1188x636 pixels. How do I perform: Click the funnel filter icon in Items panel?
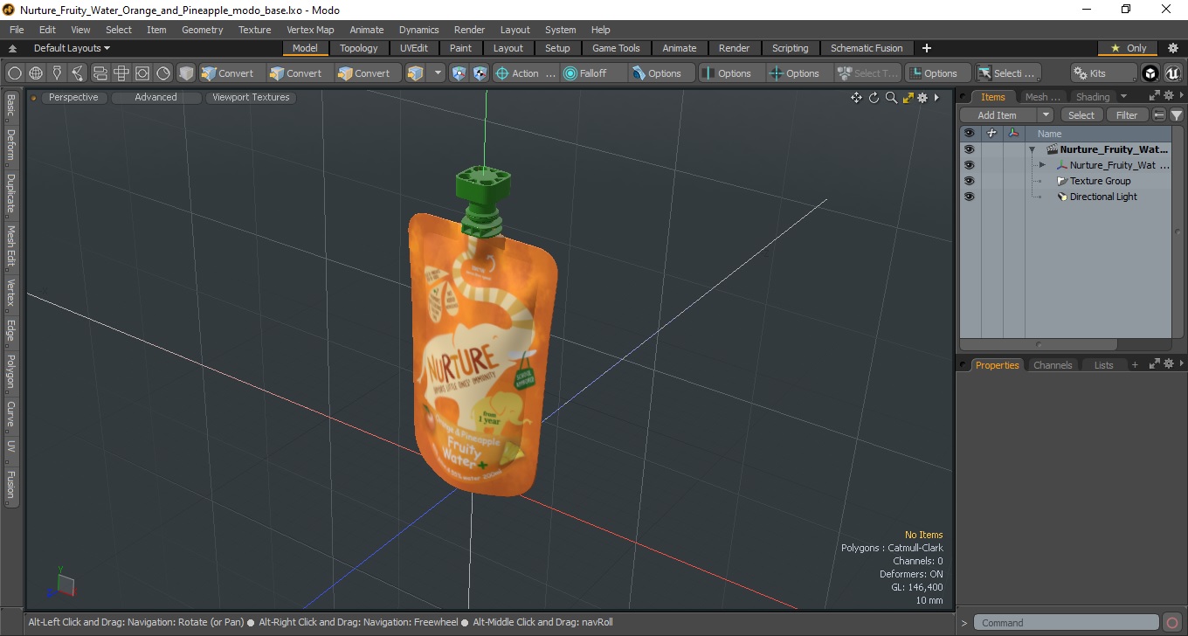[1177, 115]
